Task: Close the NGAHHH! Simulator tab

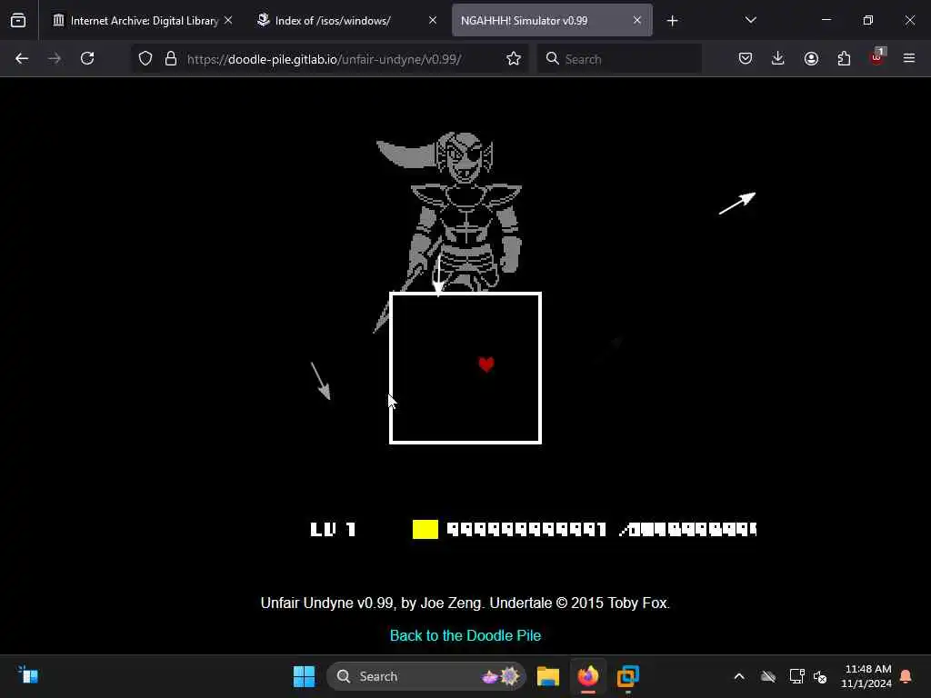Action: click(x=636, y=21)
